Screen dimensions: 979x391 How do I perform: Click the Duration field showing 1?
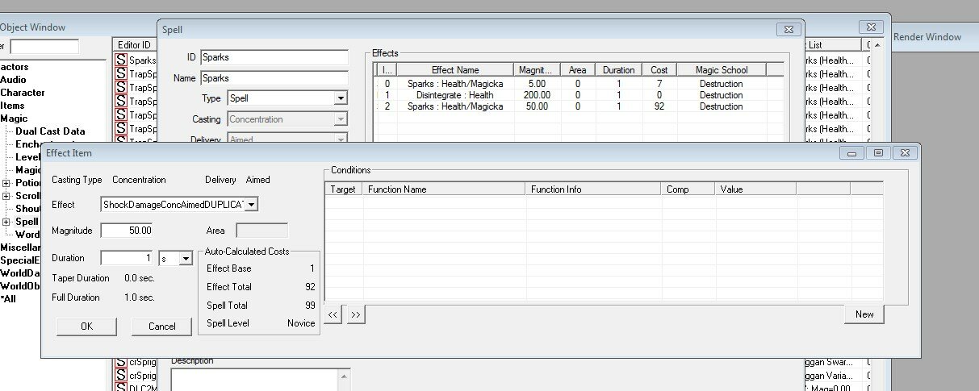[128, 258]
